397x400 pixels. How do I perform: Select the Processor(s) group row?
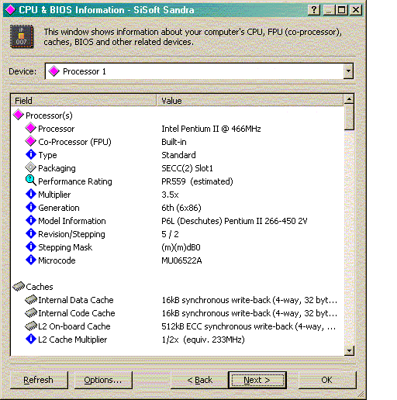point(49,116)
